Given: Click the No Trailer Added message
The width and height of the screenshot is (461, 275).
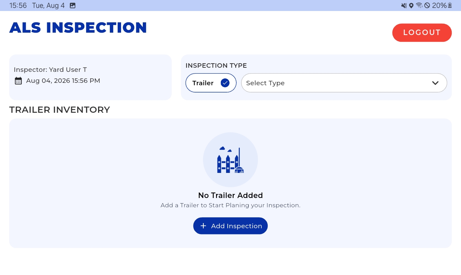Looking at the screenshot, I should [231, 195].
